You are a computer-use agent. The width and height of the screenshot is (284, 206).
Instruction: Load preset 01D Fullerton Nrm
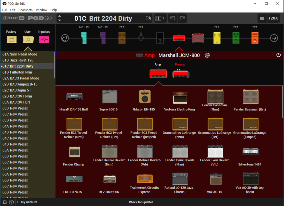coord(27,72)
